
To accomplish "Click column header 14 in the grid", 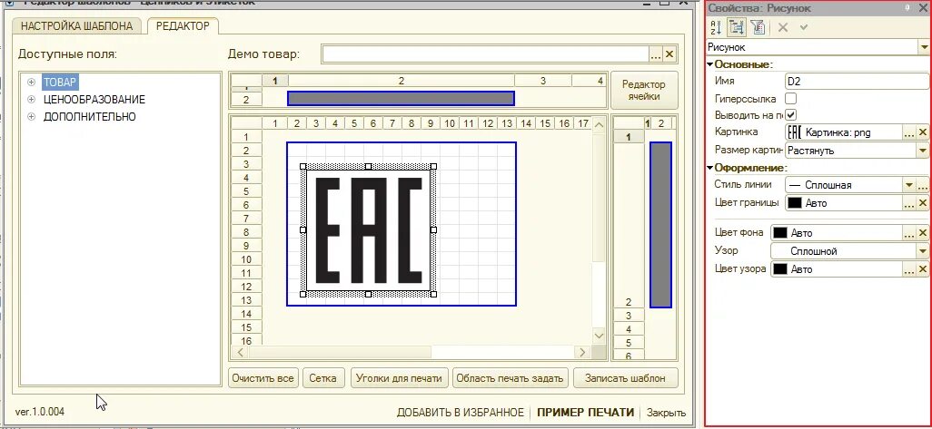I will coord(525,123).
